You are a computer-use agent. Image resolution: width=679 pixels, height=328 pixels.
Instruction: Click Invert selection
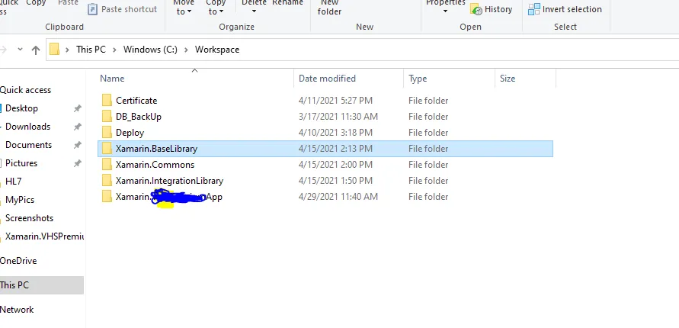click(565, 9)
